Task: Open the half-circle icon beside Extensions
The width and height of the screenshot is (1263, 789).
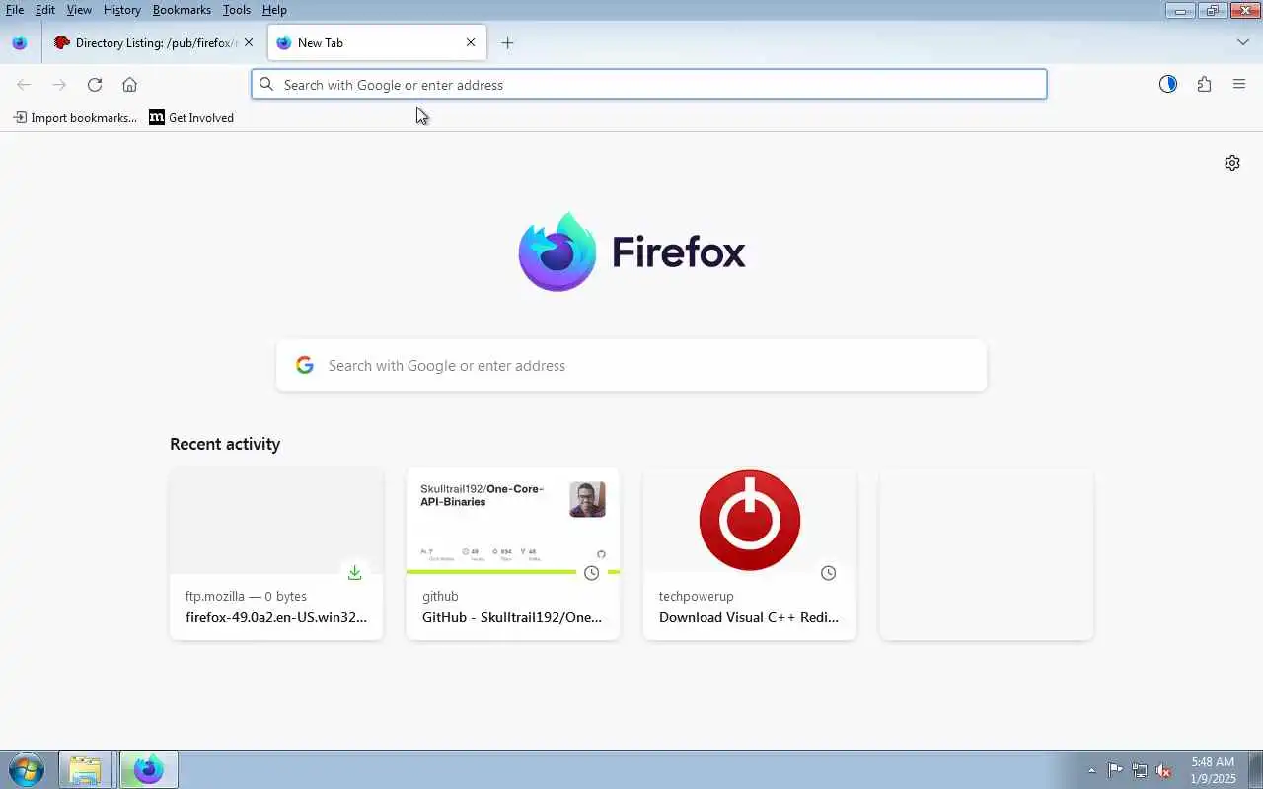Action: tap(1168, 84)
